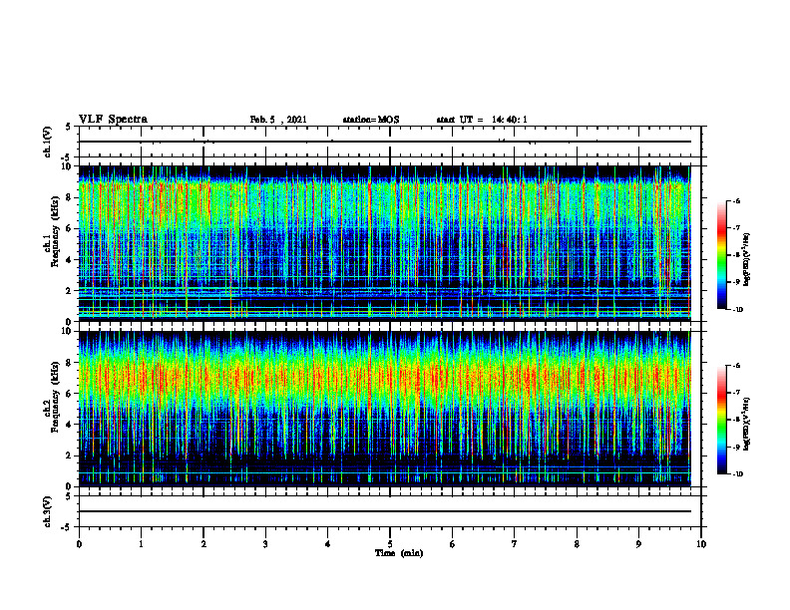Click the "-6" label on ch.1 colorbar

(736, 200)
